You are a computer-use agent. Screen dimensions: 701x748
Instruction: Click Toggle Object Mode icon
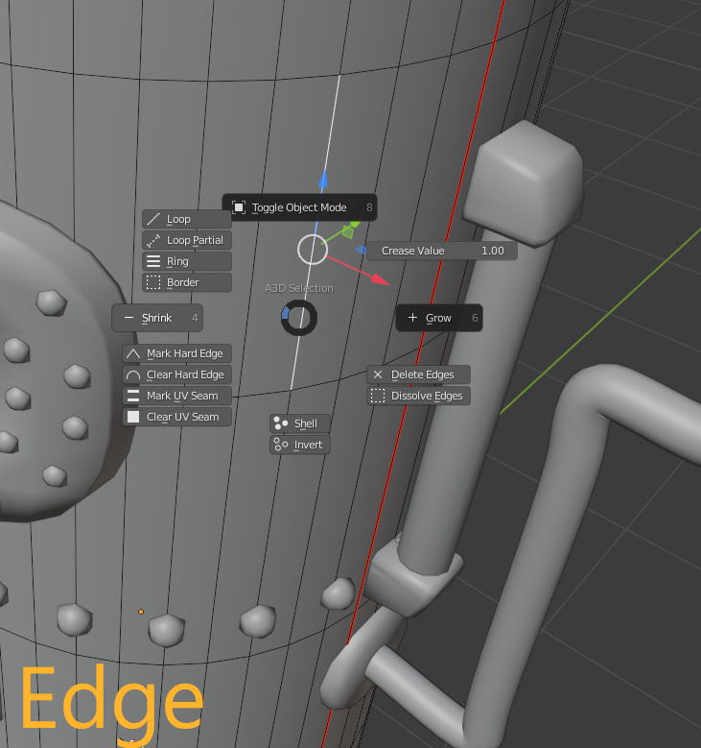pyautogui.click(x=238, y=207)
